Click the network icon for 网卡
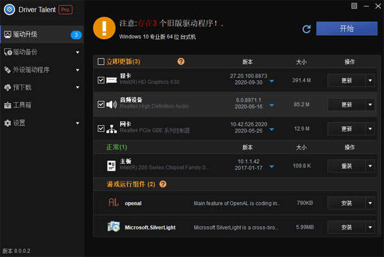 (111, 129)
